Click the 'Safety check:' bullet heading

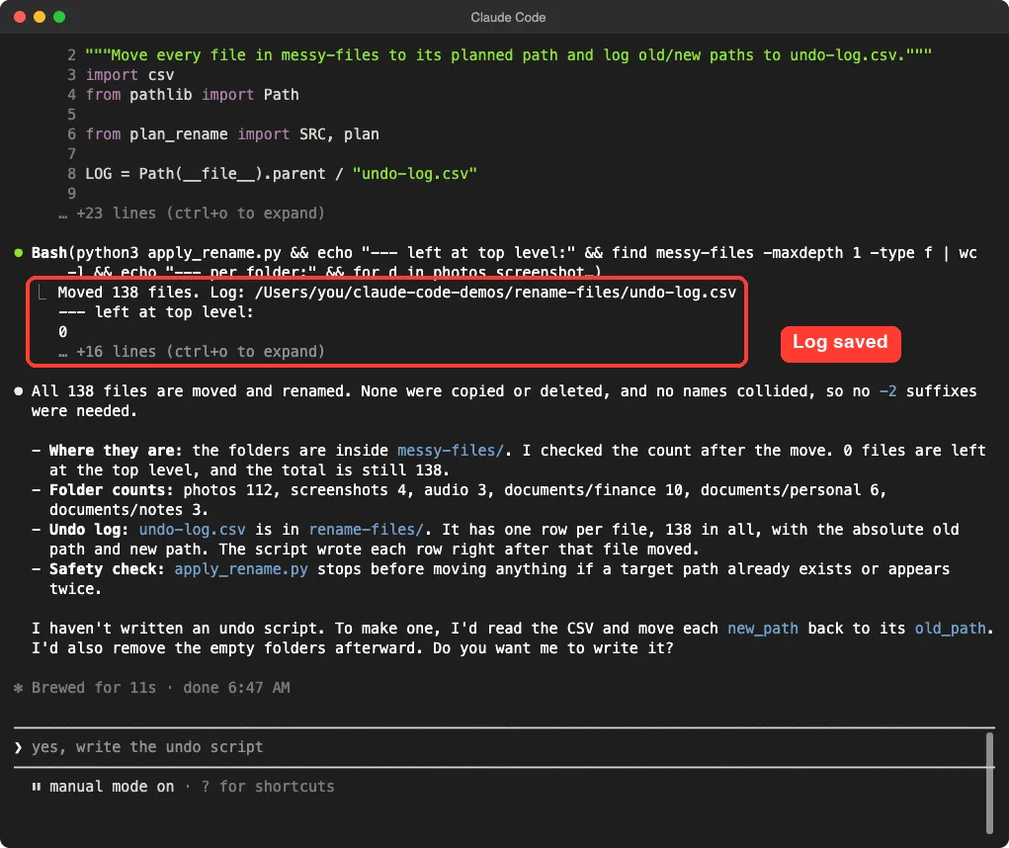(x=107, y=568)
